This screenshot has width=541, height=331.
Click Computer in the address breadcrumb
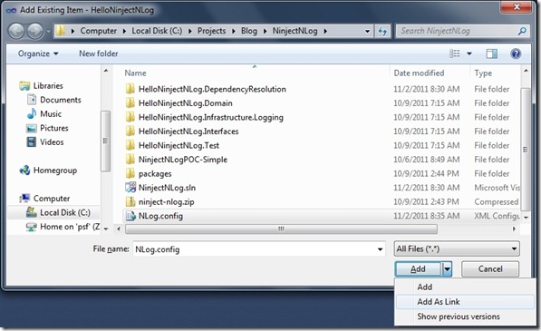[x=99, y=31]
